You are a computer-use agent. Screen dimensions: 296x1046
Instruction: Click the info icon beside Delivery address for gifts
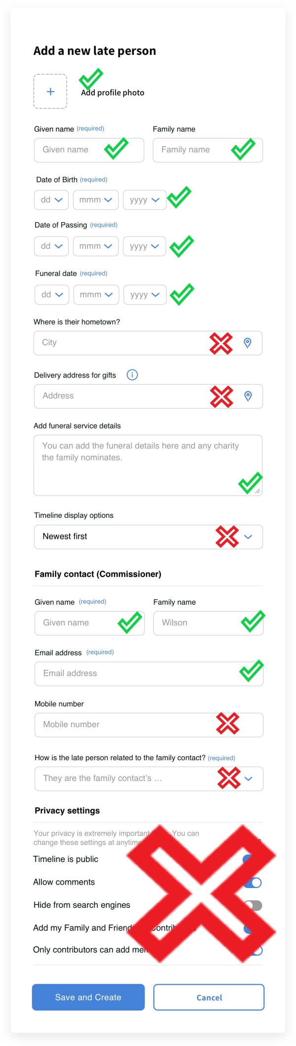(132, 375)
